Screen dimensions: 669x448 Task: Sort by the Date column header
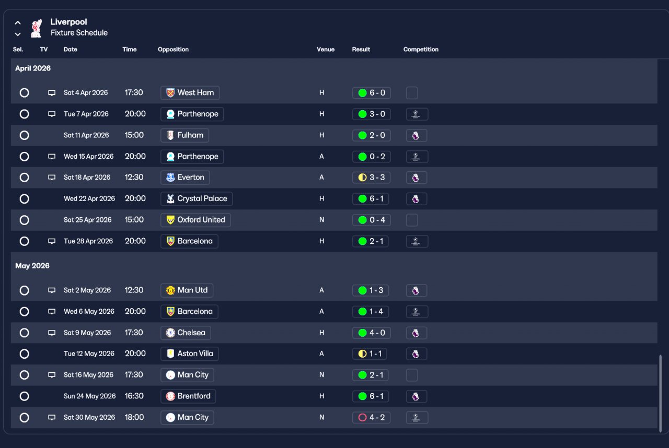71,50
